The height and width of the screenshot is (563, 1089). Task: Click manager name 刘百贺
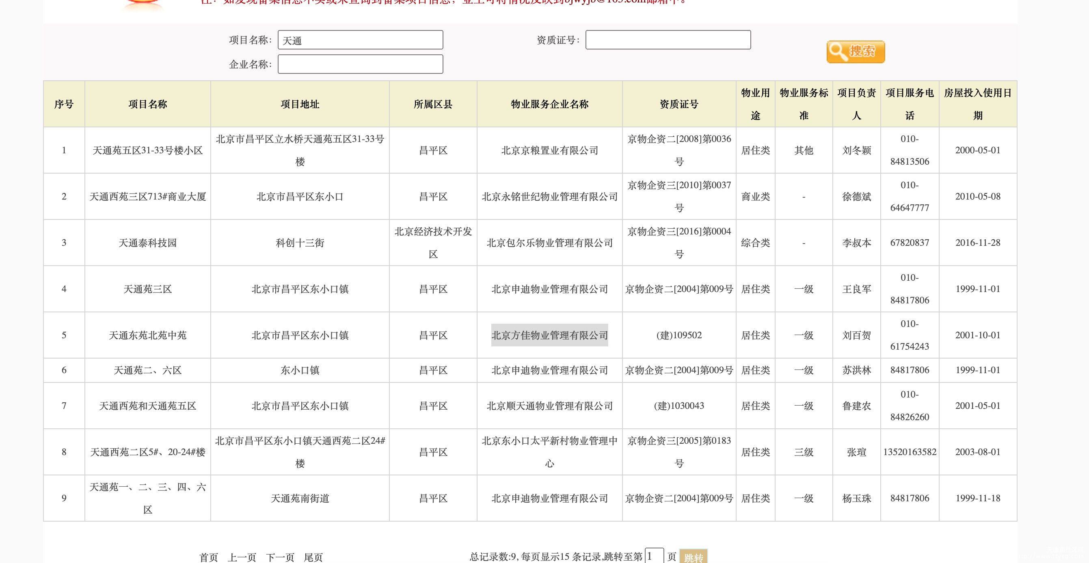(856, 335)
